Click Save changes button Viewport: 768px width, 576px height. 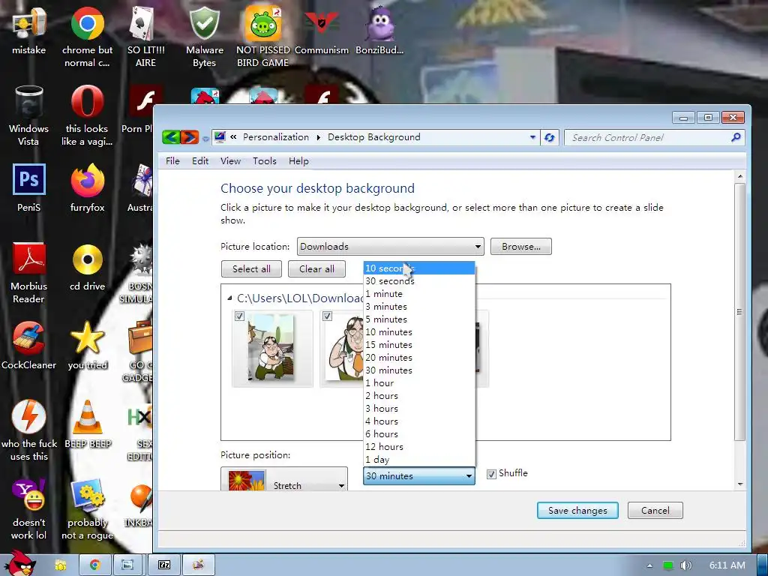point(577,510)
